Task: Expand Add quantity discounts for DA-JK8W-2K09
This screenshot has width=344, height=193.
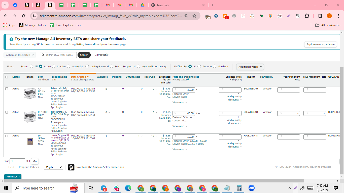Action: click(234, 145)
